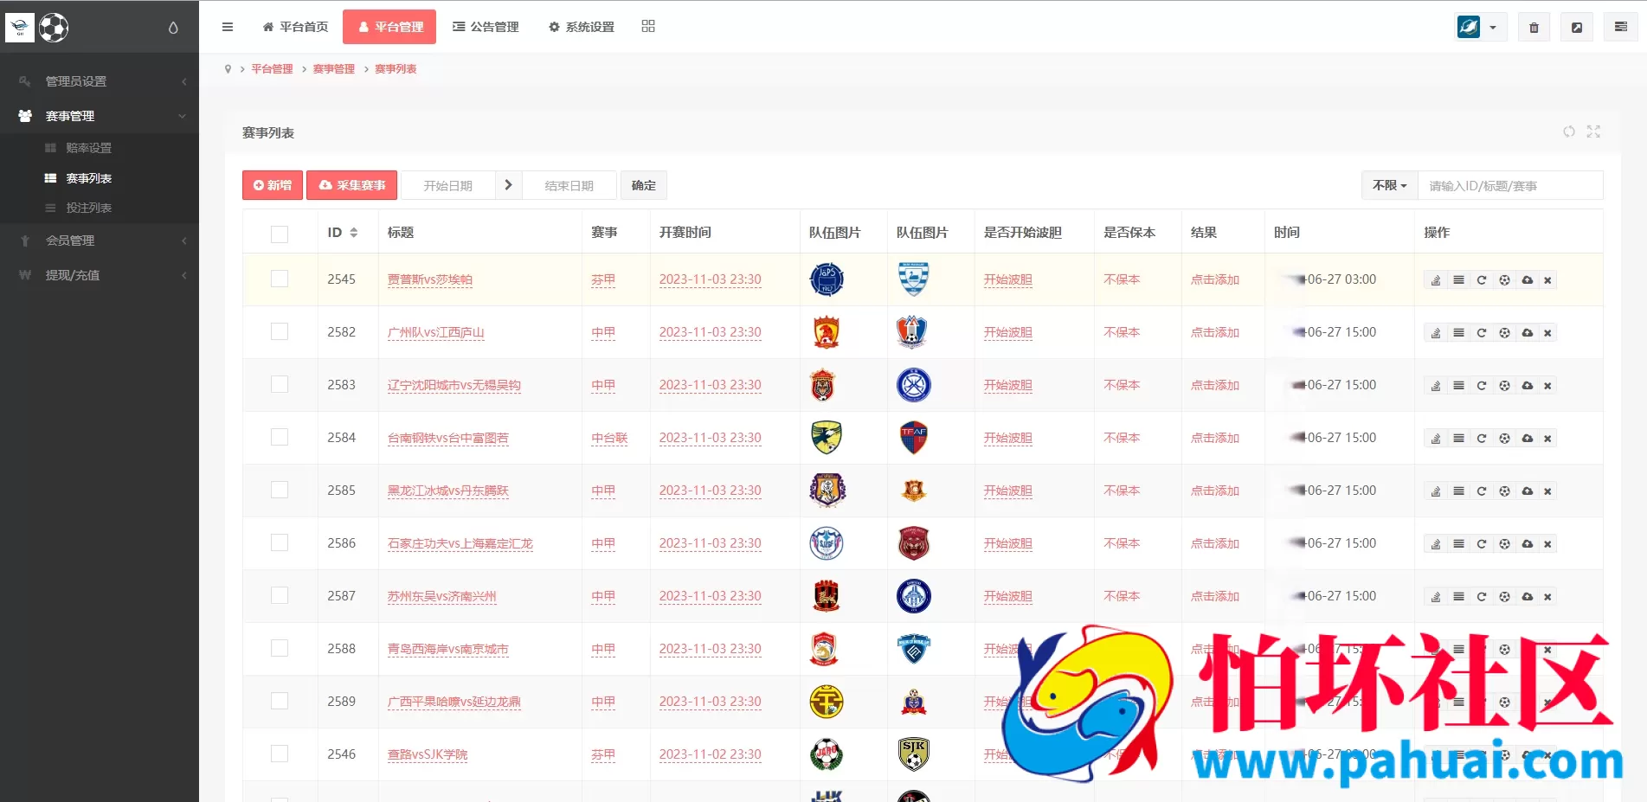The height and width of the screenshot is (802, 1647).
Task: Refresh the 赛事列表 panel via circular arrows icon
Action: (x=1569, y=132)
